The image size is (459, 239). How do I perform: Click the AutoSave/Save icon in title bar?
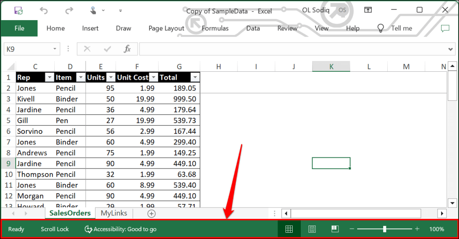(18, 11)
